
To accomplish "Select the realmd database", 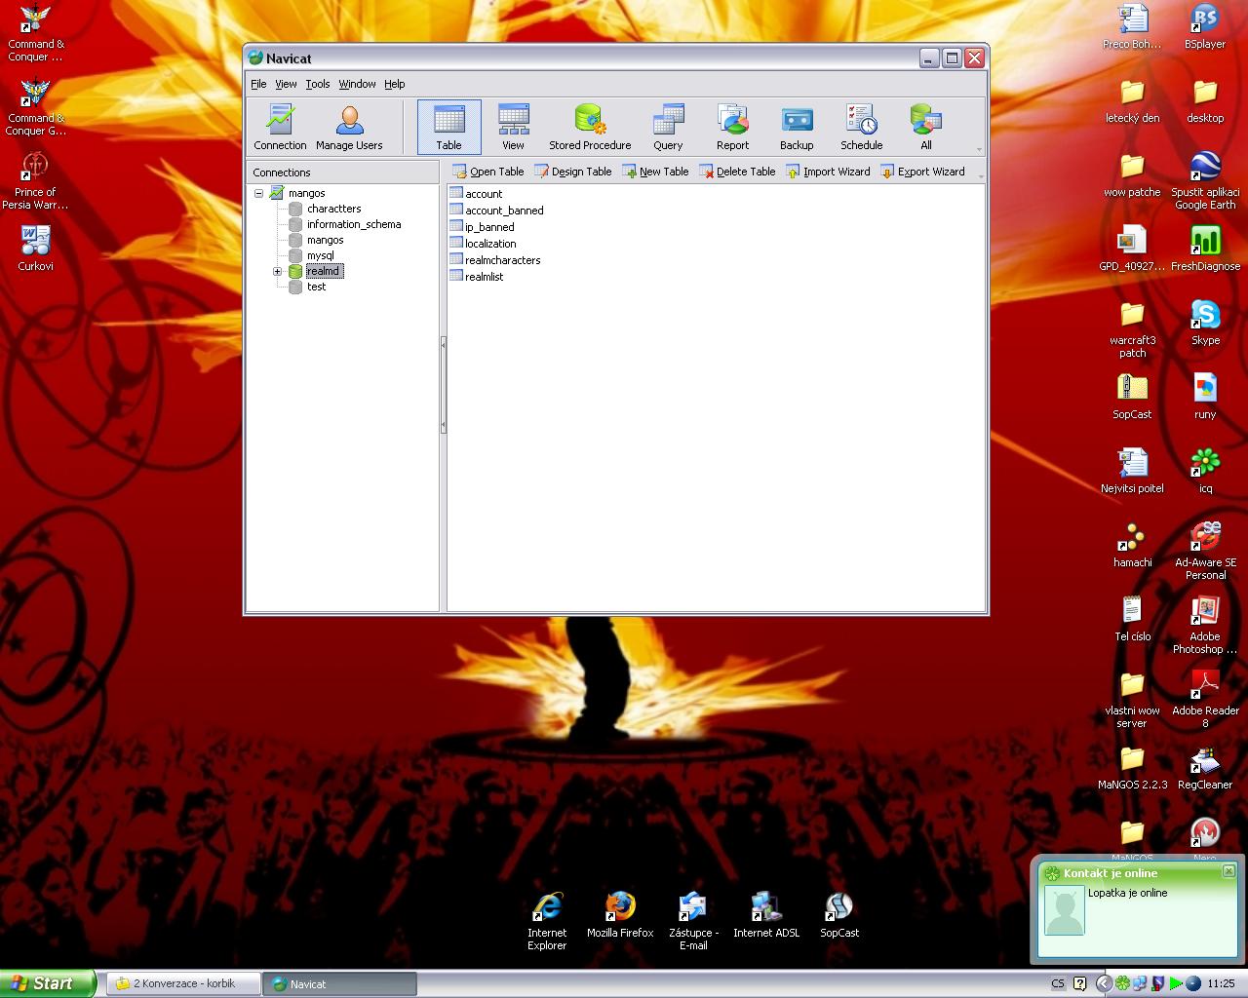I will tap(323, 271).
